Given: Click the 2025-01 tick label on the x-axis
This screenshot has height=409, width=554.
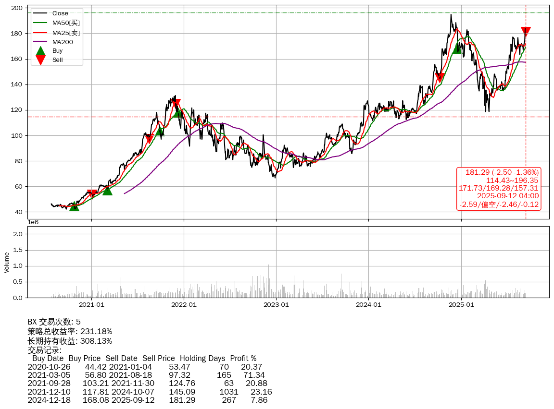Looking at the screenshot, I should pos(461,304).
